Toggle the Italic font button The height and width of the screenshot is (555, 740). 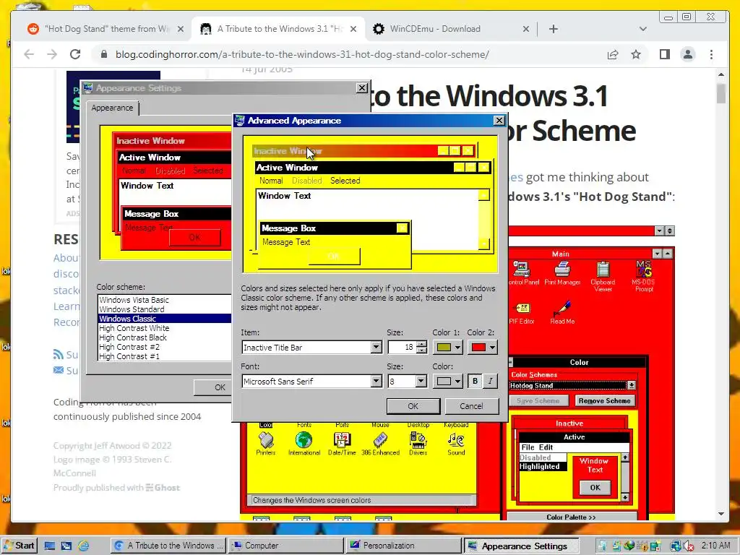[x=491, y=382]
